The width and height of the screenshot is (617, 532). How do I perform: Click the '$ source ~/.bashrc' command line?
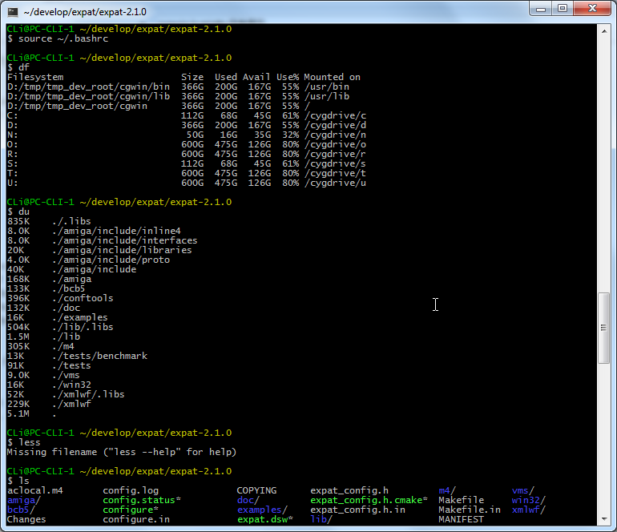pos(58,38)
